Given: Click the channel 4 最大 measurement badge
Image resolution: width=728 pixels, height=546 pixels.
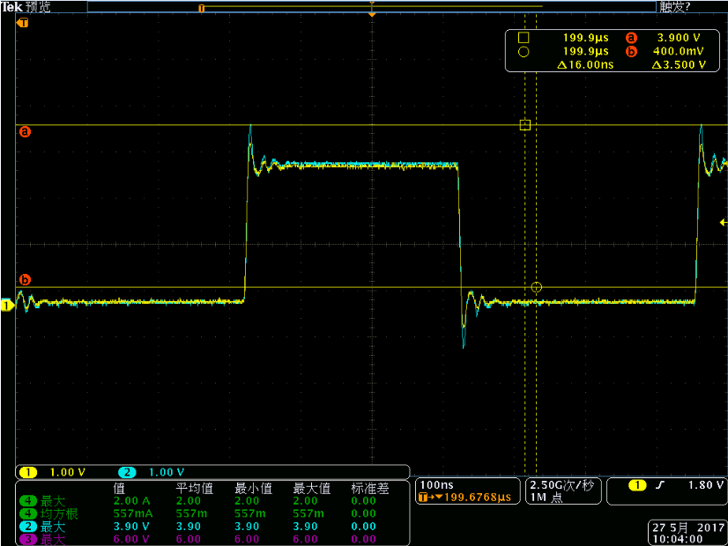Looking at the screenshot, I should [28, 501].
